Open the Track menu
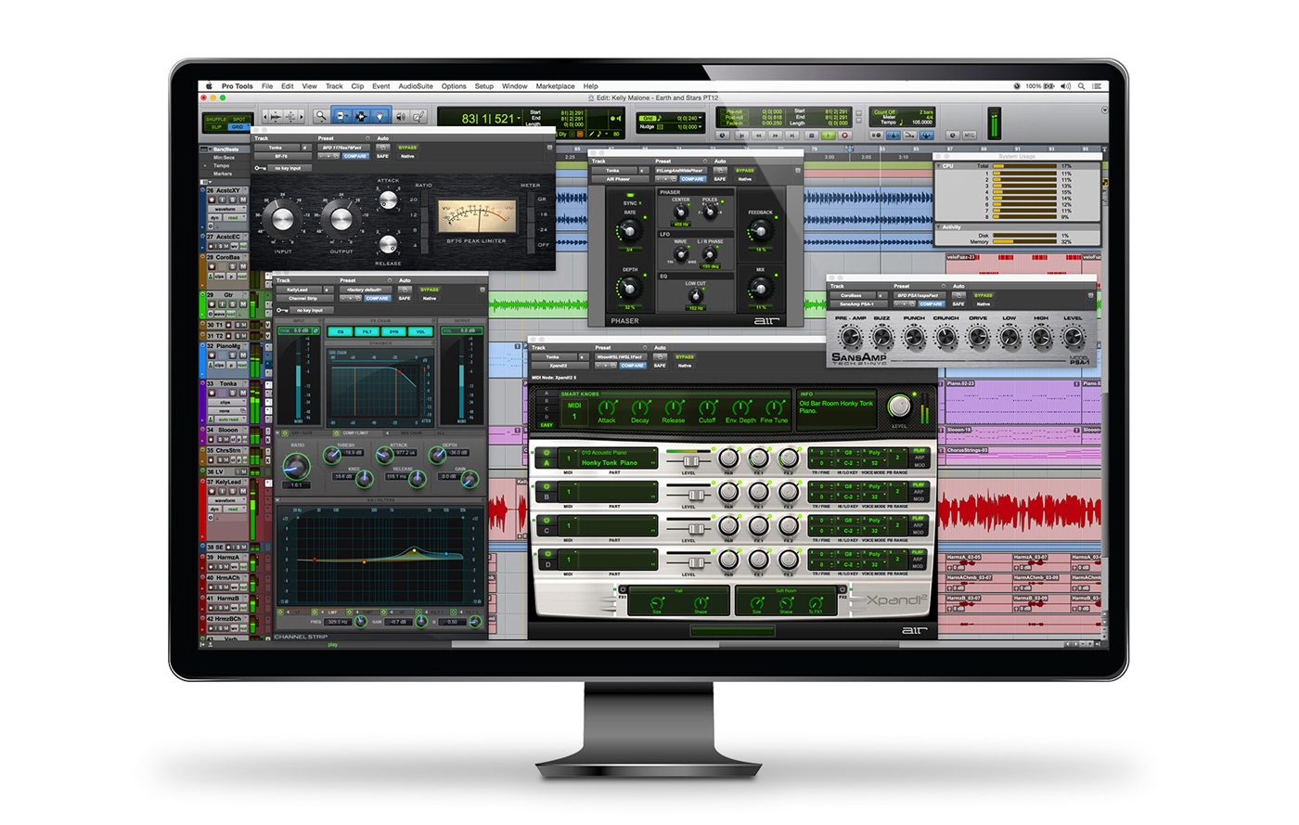Image resolution: width=1299 pixels, height=825 pixels. 334,86
